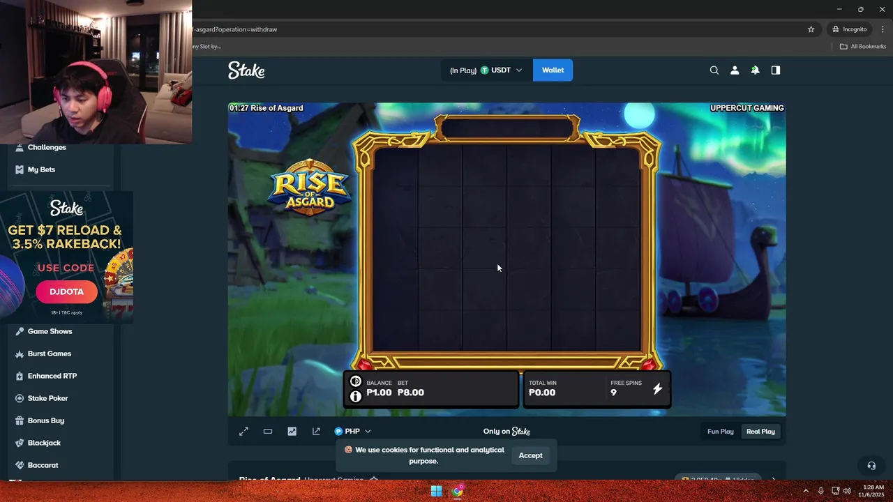Click the DJDOTA promo code button

point(66,292)
